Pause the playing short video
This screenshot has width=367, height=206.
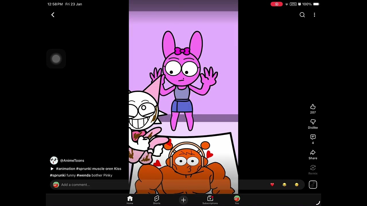pos(183,97)
